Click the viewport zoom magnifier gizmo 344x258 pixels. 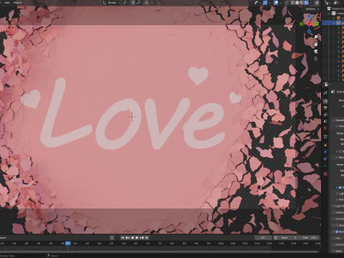(316, 37)
